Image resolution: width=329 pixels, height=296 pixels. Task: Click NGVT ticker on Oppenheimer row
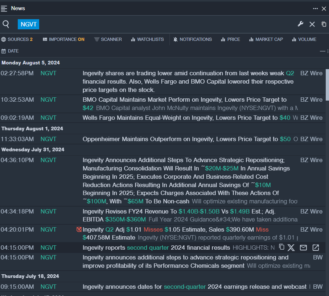(x=48, y=139)
